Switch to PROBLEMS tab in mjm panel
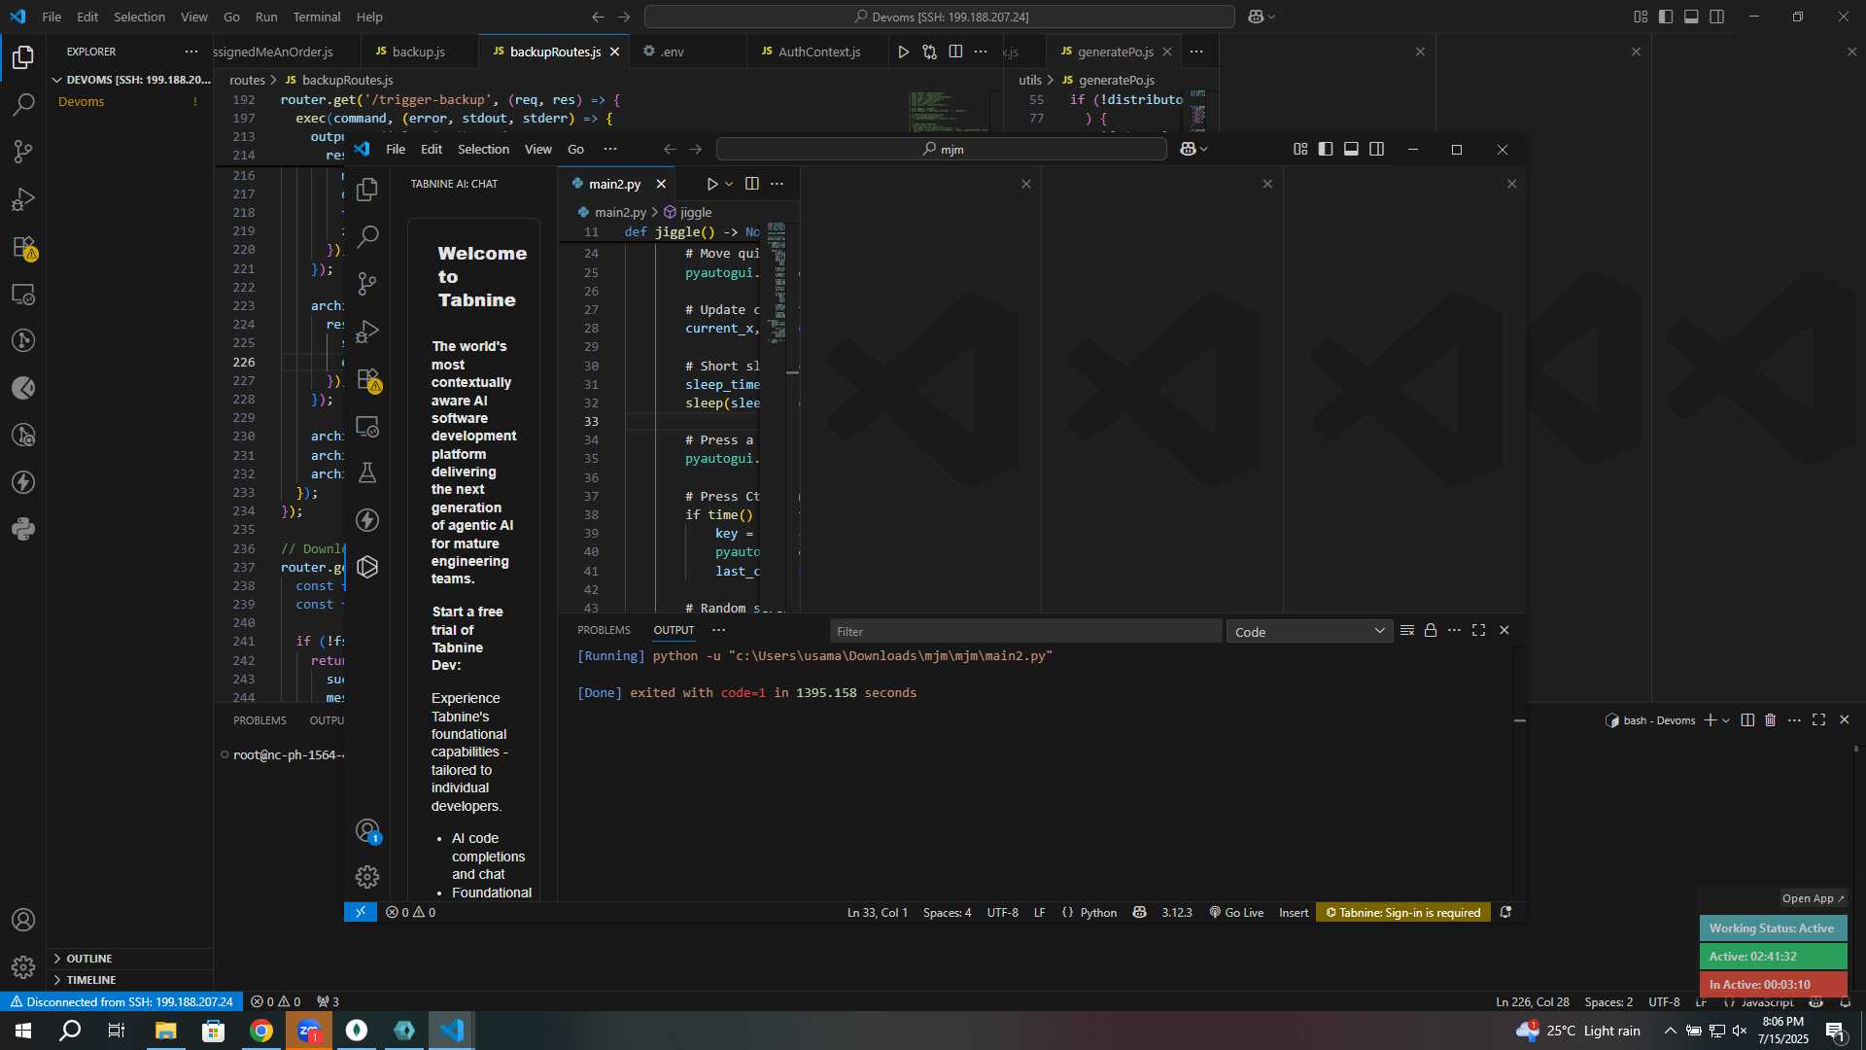Viewport: 1866px width, 1050px height. (604, 631)
